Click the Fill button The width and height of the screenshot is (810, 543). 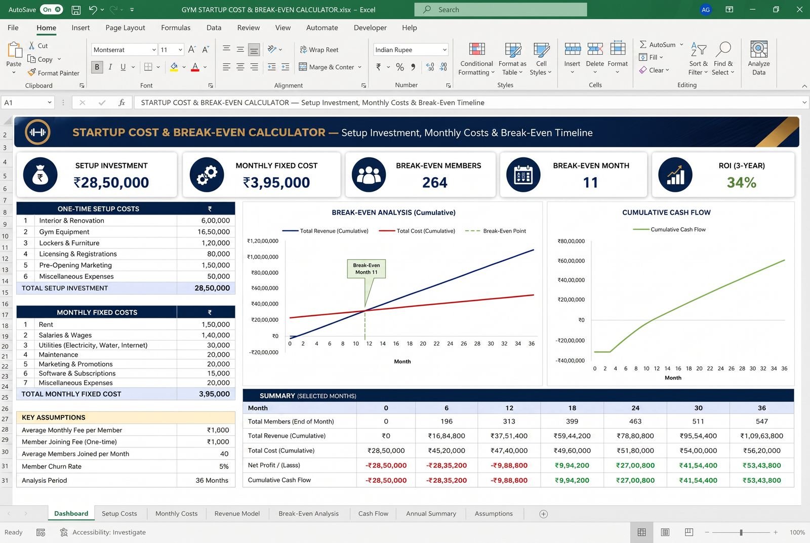[652, 57]
